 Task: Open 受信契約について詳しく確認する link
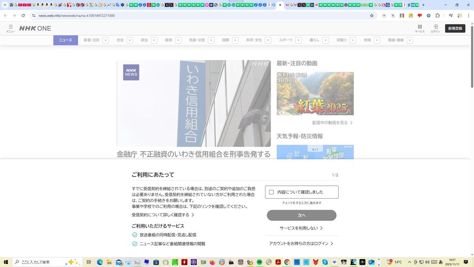click(x=163, y=215)
